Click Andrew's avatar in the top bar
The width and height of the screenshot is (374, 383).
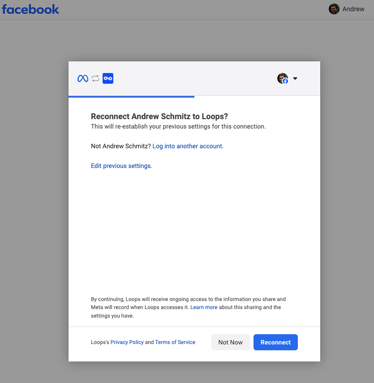pyautogui.click(x=334, y=9)
